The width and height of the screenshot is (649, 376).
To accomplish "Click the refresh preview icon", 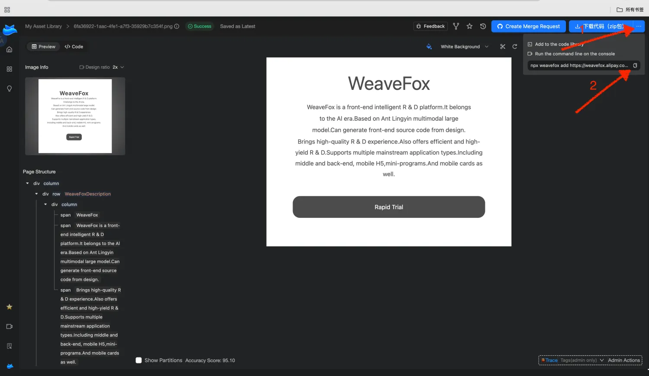I will [x=515, y=47].
